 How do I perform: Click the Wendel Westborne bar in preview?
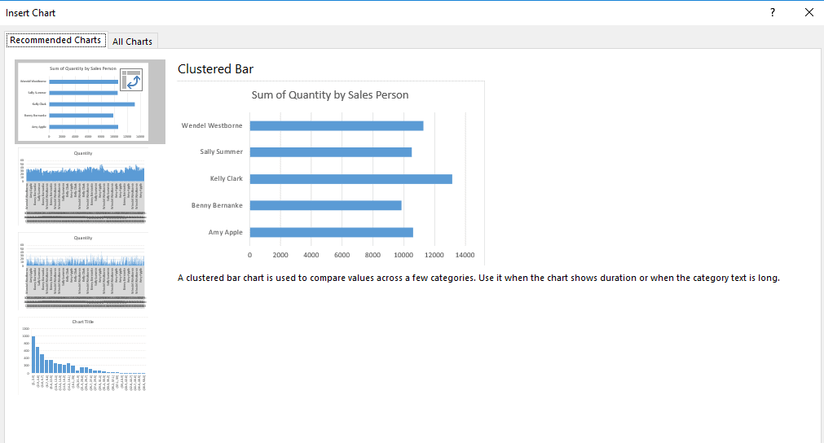(336, 125)
